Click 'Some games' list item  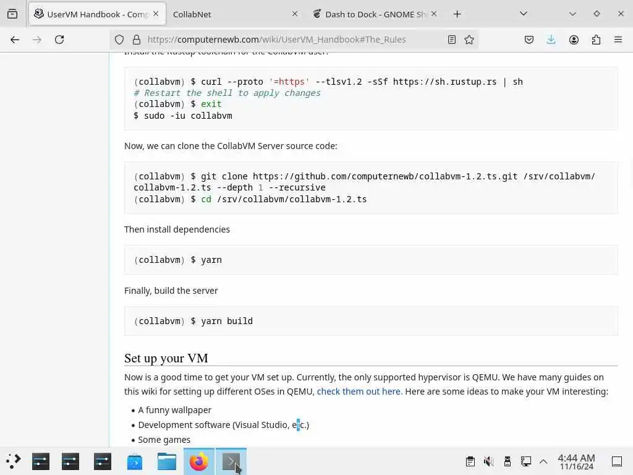click(x=164, y=440)
